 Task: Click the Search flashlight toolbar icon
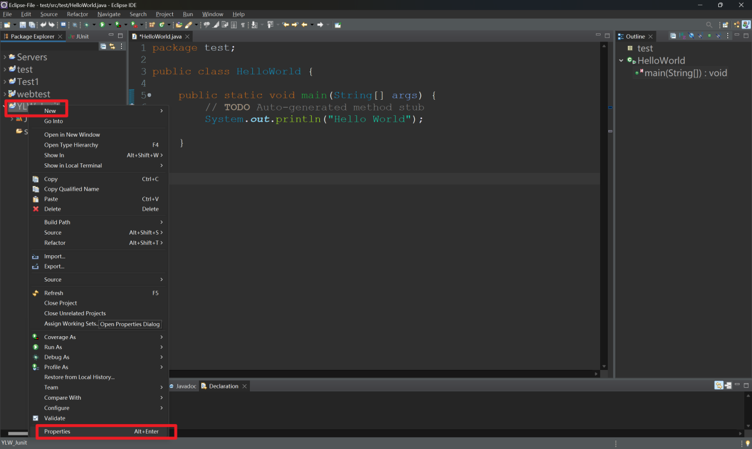click(188, 25)
